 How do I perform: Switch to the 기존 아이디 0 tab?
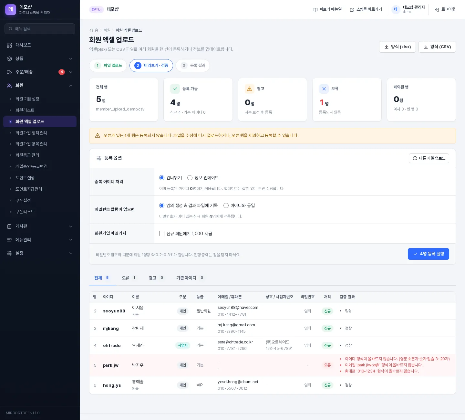click(x=190, y=278)
